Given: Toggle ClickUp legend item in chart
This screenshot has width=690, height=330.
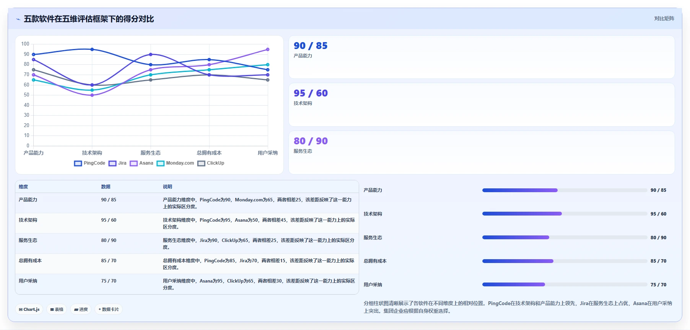Looking at the screenshot, I should point(211,163).
